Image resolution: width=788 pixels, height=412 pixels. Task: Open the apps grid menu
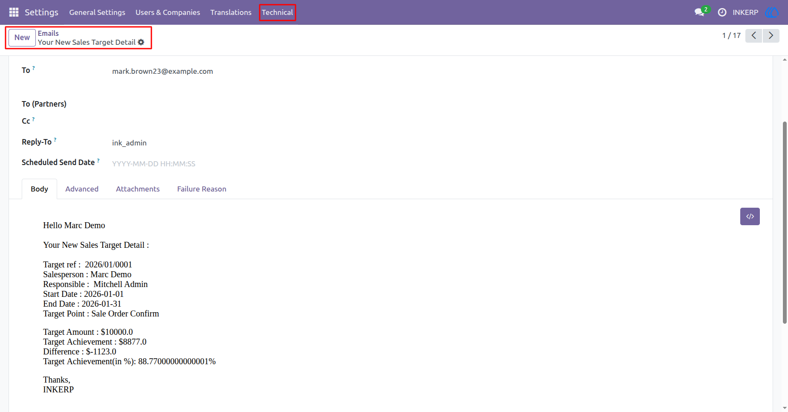(x=14, y=12)
